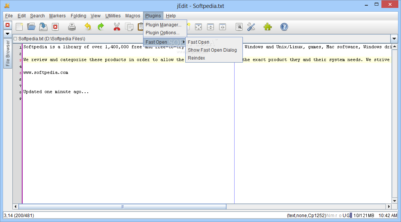This screenshot has height=222, width=401.
Task: Click vertical scrollbar up arrow
Action: (x=395, y=47)
